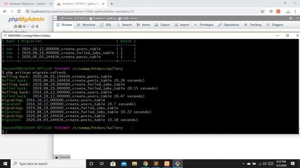Click the Git Bash title bar icon
Viewport: 300px width, 168px height.
(x=5, y=35)
